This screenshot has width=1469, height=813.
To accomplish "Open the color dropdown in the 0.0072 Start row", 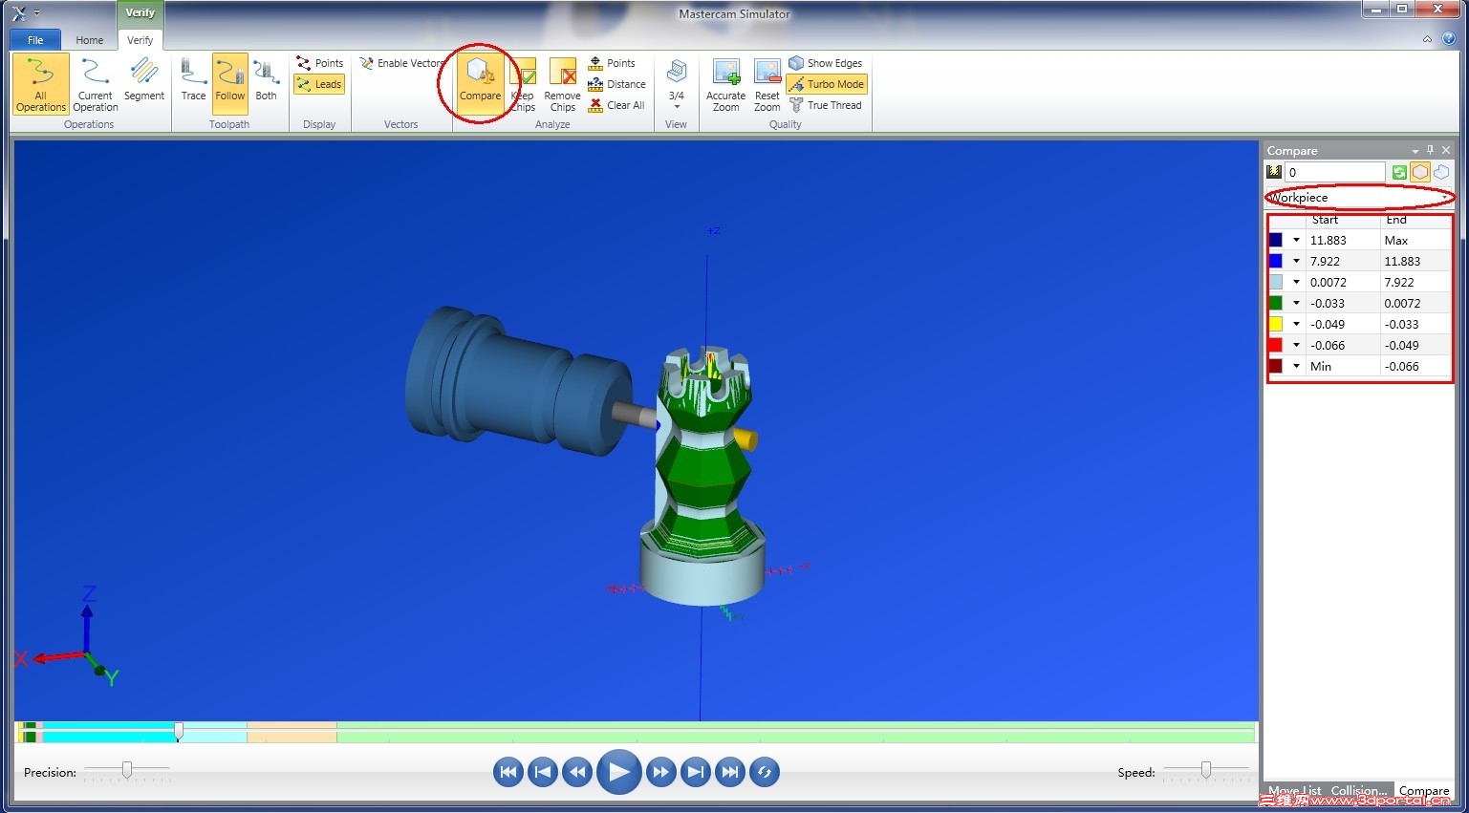I will [x=1297, y=282].
